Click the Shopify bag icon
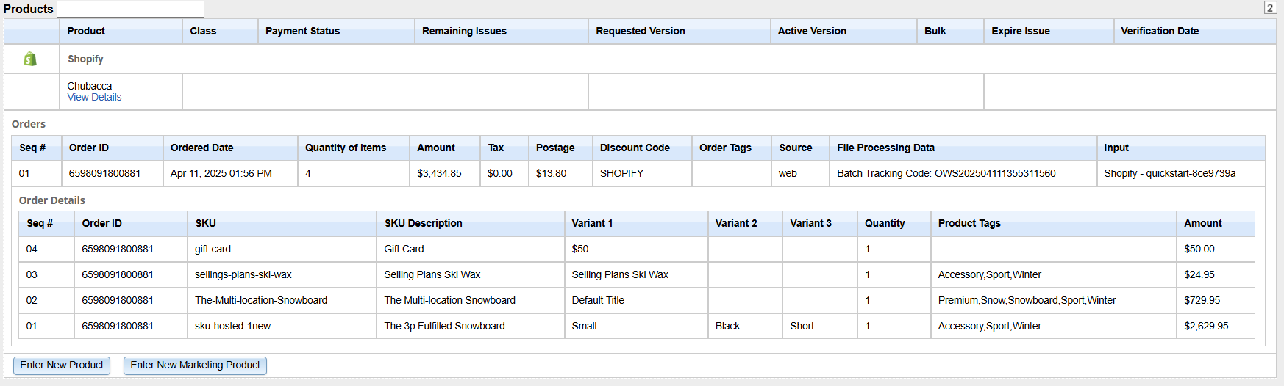Viewport: 1284px width, 386px height. pos(30,59)
